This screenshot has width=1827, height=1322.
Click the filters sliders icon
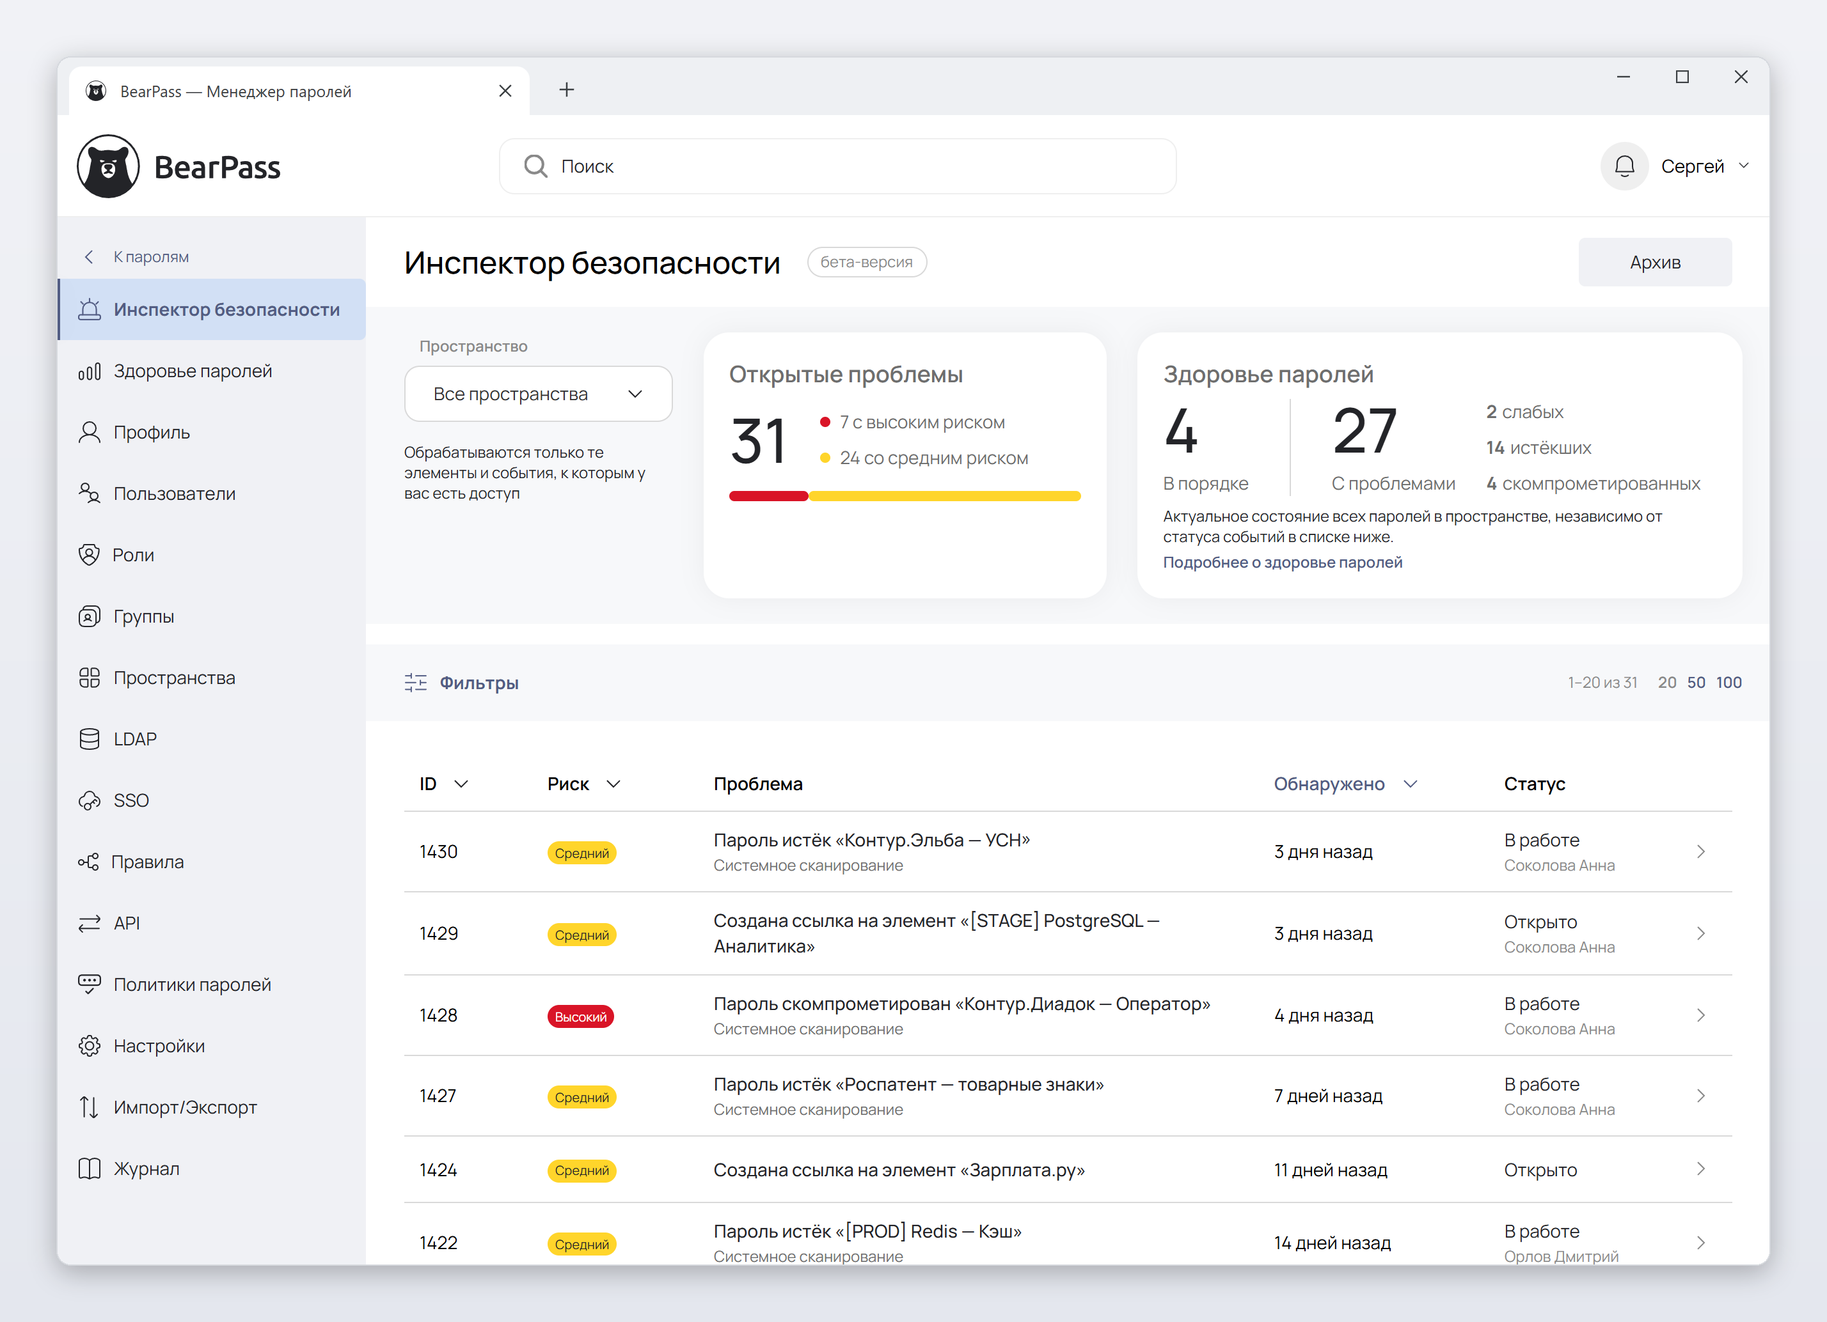(416, 683)
